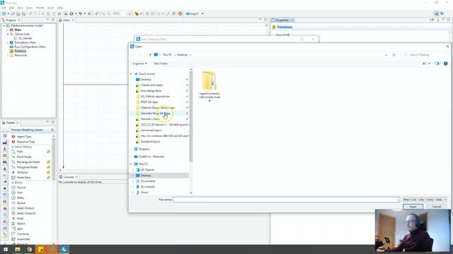Switch to the Projects tab
The image size is (453, 254).
coord(11,20)
